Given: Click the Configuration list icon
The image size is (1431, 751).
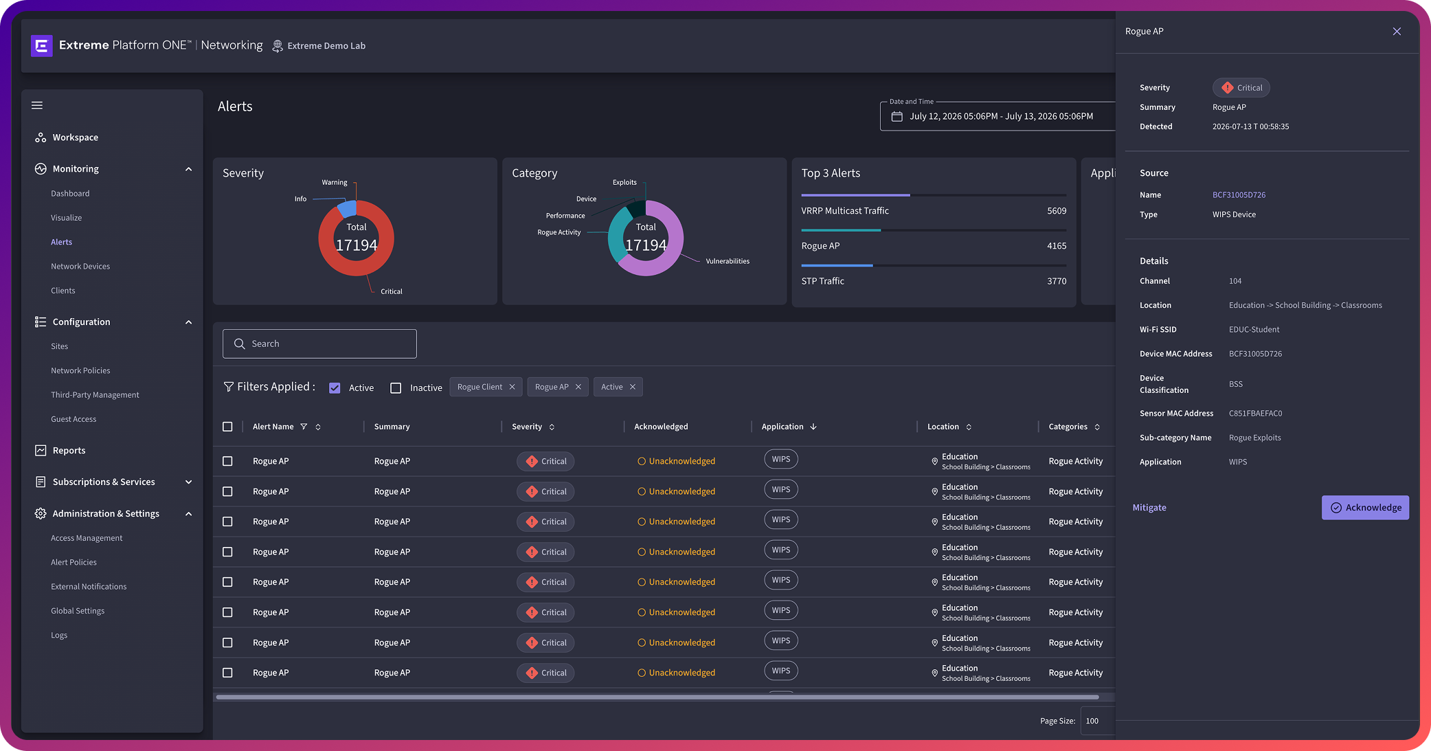Looking at the screenshot, I should click(41, 322).
